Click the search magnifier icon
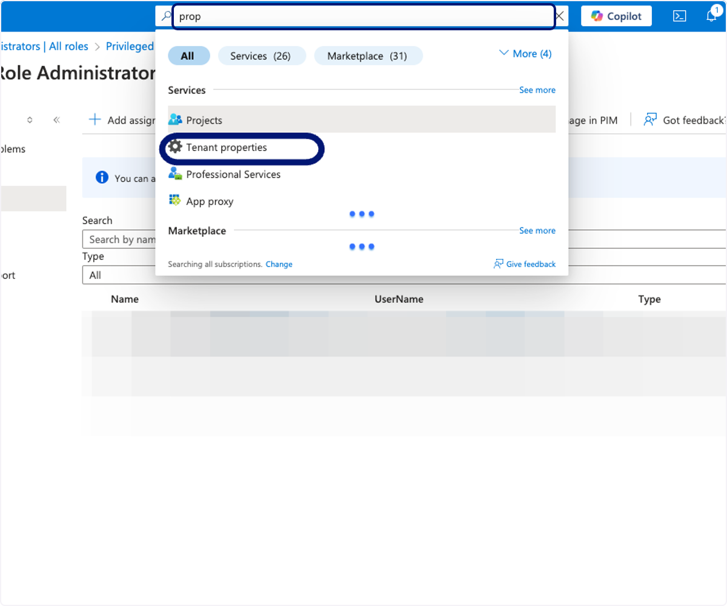Viewport: 727px width, 606px height. 165,16
